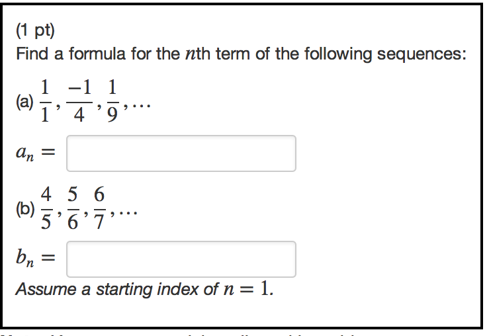Click the fraction 1 over 1
The height and width of the screenshot is (336, 491).
45,101
